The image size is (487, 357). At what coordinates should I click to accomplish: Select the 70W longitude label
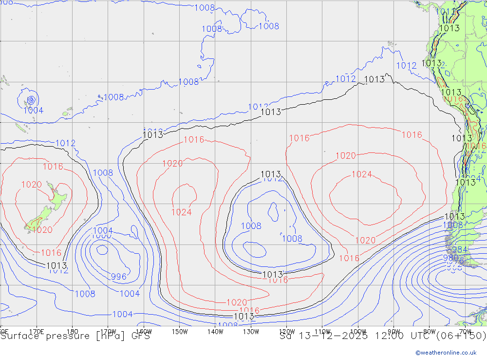[465, 332]
